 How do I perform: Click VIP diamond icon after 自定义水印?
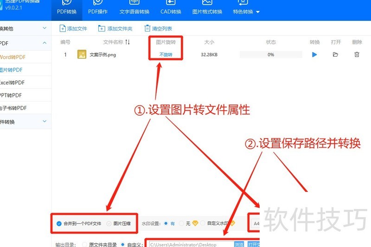(x=232, y=223)
